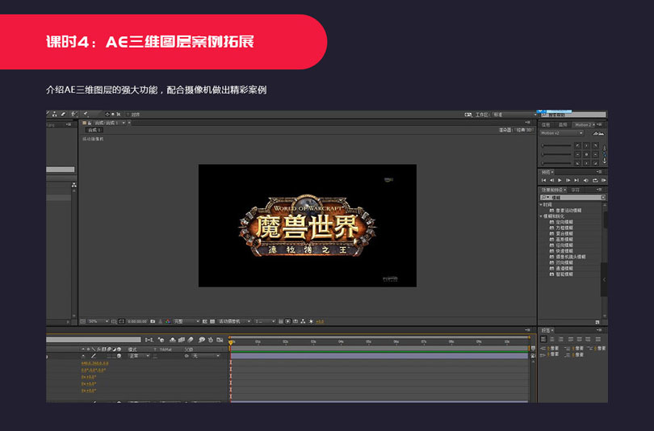
Task: Open the 工作区 标准 workspace dropdown
Action: [515, 115]
